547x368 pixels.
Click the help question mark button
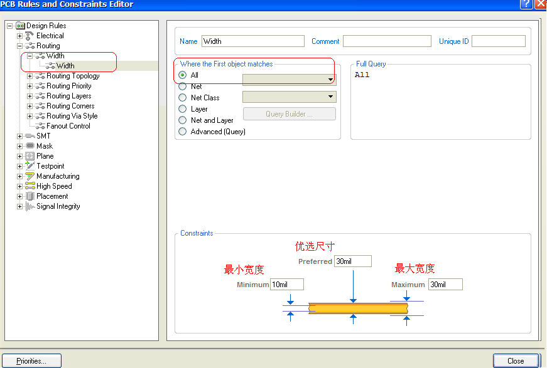click(x=526, y=4)
